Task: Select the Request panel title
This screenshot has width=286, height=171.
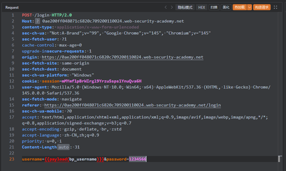Action: click(x=12, y=7)
